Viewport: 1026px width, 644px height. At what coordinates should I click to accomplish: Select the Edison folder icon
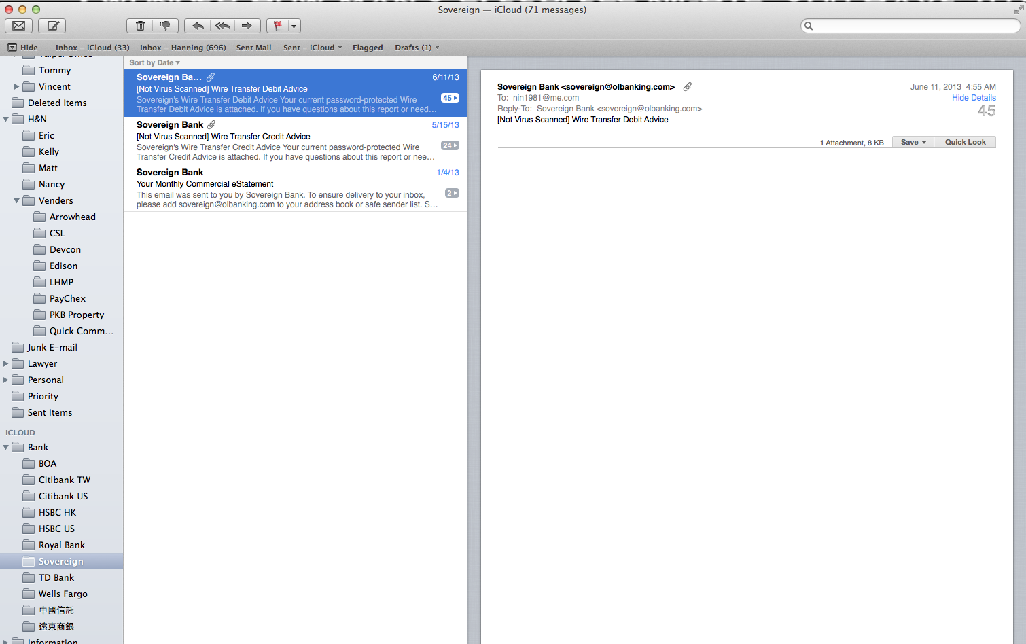(39, 266)
